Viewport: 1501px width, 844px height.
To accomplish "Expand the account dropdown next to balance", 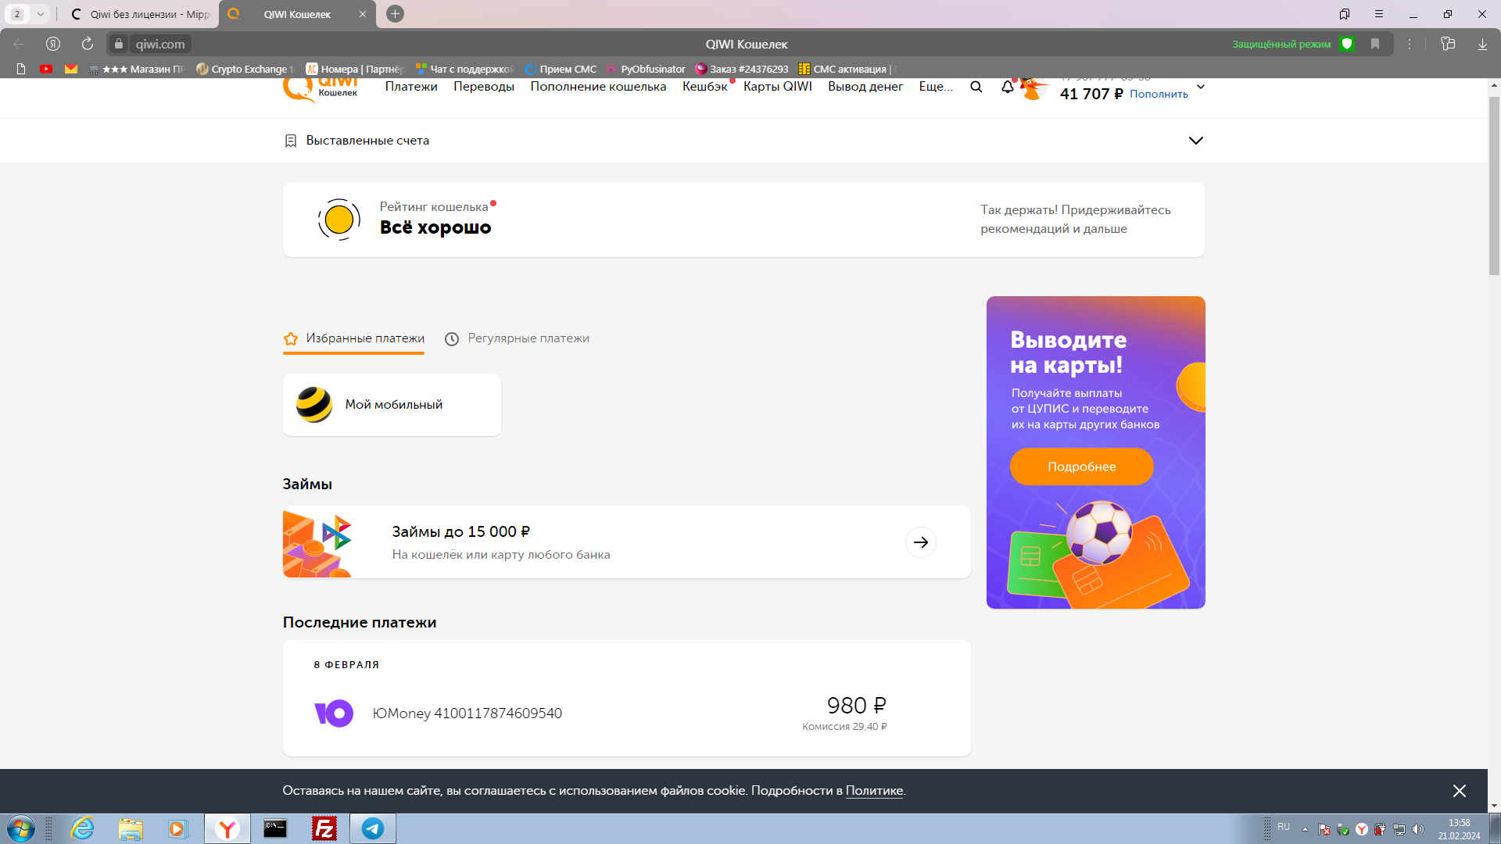I will (1201, 87).
